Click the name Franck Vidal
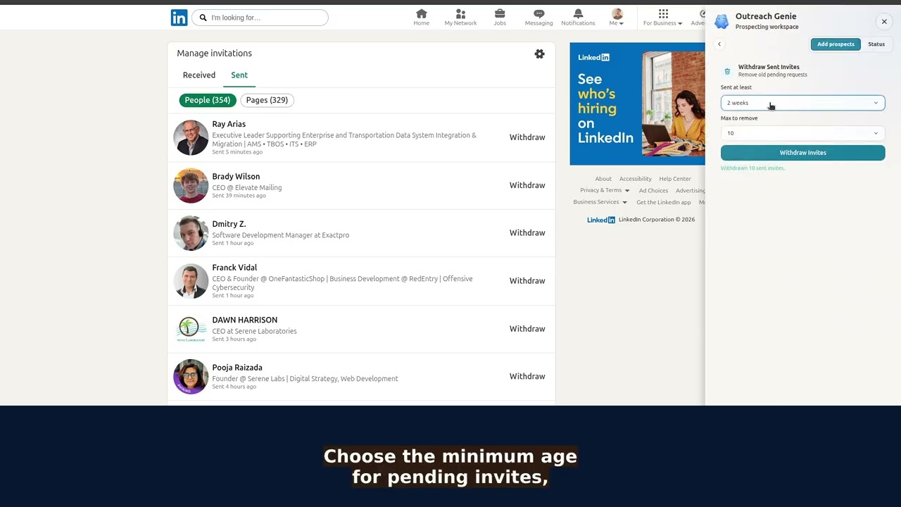Screen dimensions: 901x507 pos(234,268)
